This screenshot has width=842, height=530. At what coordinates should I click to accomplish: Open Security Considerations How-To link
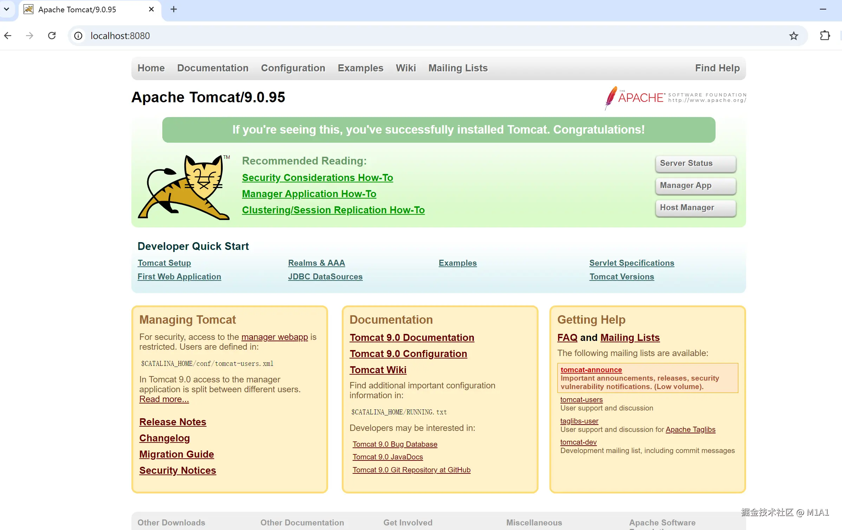point(317,177)
